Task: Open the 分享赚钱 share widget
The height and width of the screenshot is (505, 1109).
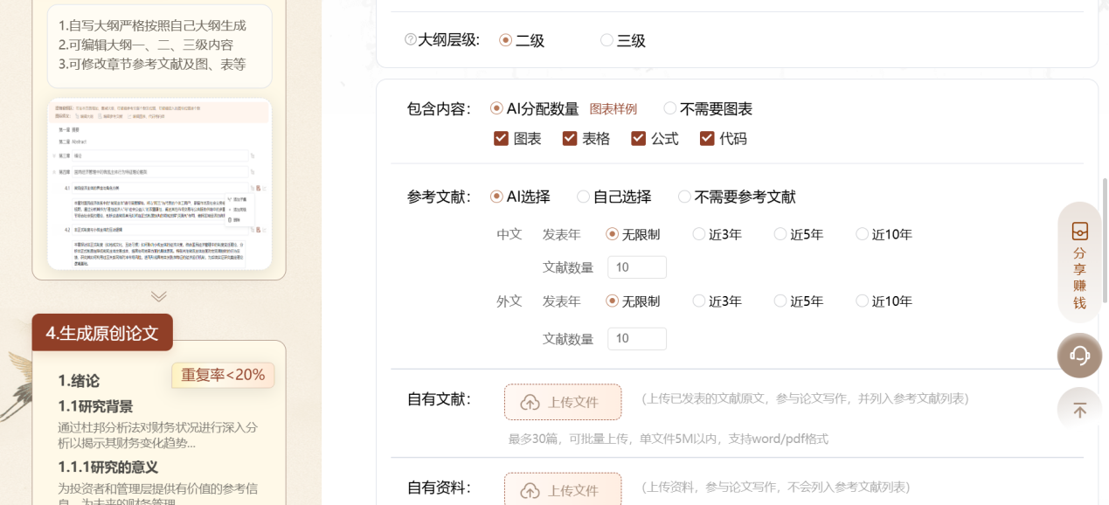Action: pyautogui.click(x=1079, y=263)
